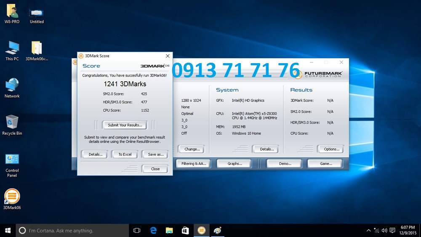
Task: Click the SM2.0 Score value 425
Action: pyautogui.click(x=144, y=94)
